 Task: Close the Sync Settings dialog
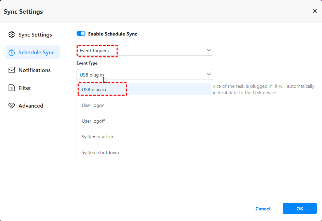click(x=315, y=11)
